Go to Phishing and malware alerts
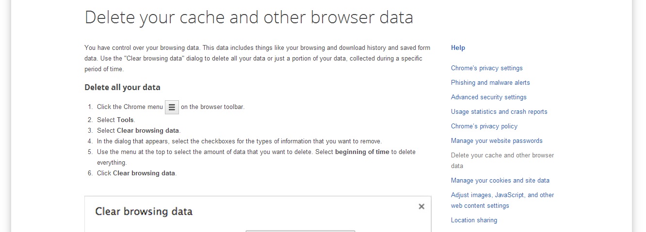This screenshot has width=646, height=232. pyautogui.click(x=490, y=83)
